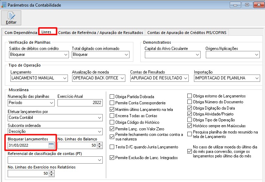Image resolution: width=265 pixels, height=182 pixels.
Task: Toggle Permite fechamento com contas contra natureza
Action: click(112, 137)
